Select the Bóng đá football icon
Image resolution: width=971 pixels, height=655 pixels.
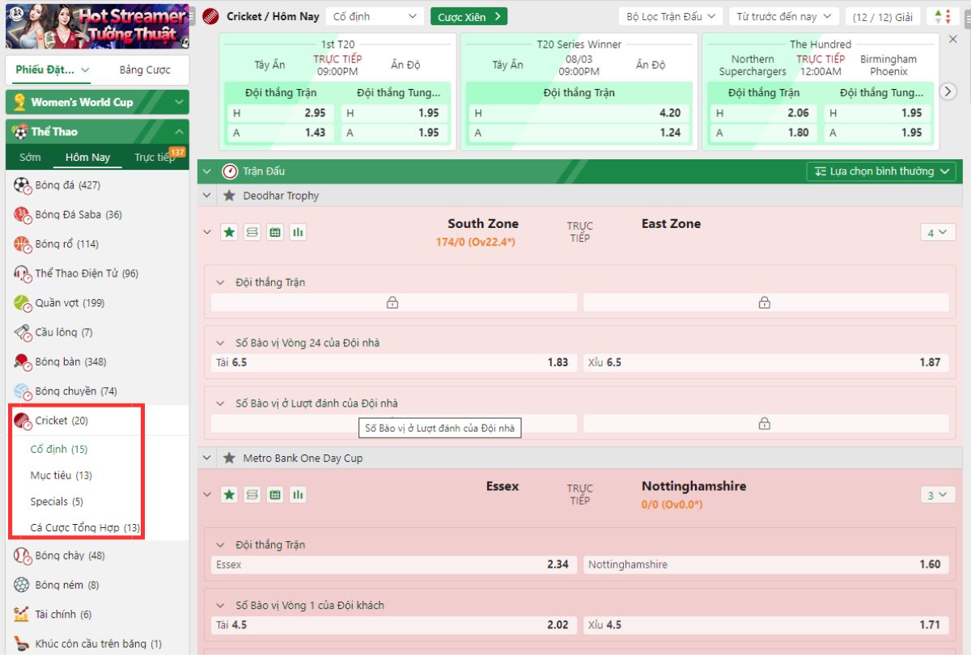(22, 185)
